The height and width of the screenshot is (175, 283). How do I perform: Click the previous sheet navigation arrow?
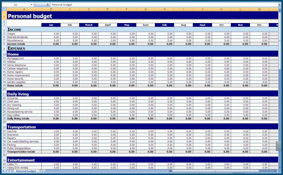pyautogui.click(x=7, y=171)
